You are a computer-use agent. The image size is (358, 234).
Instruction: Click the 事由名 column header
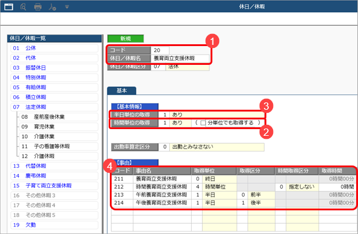coord(162,171)
